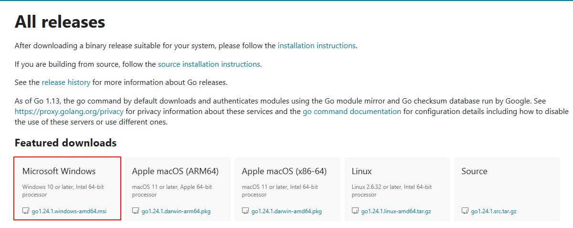Select the Linux download card title

361,171
